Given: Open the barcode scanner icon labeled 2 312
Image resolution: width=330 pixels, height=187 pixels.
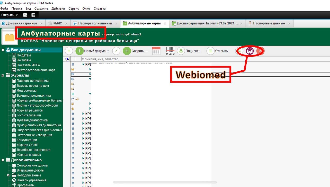Looking at the screenshot, I should click(x=170, y=51).
